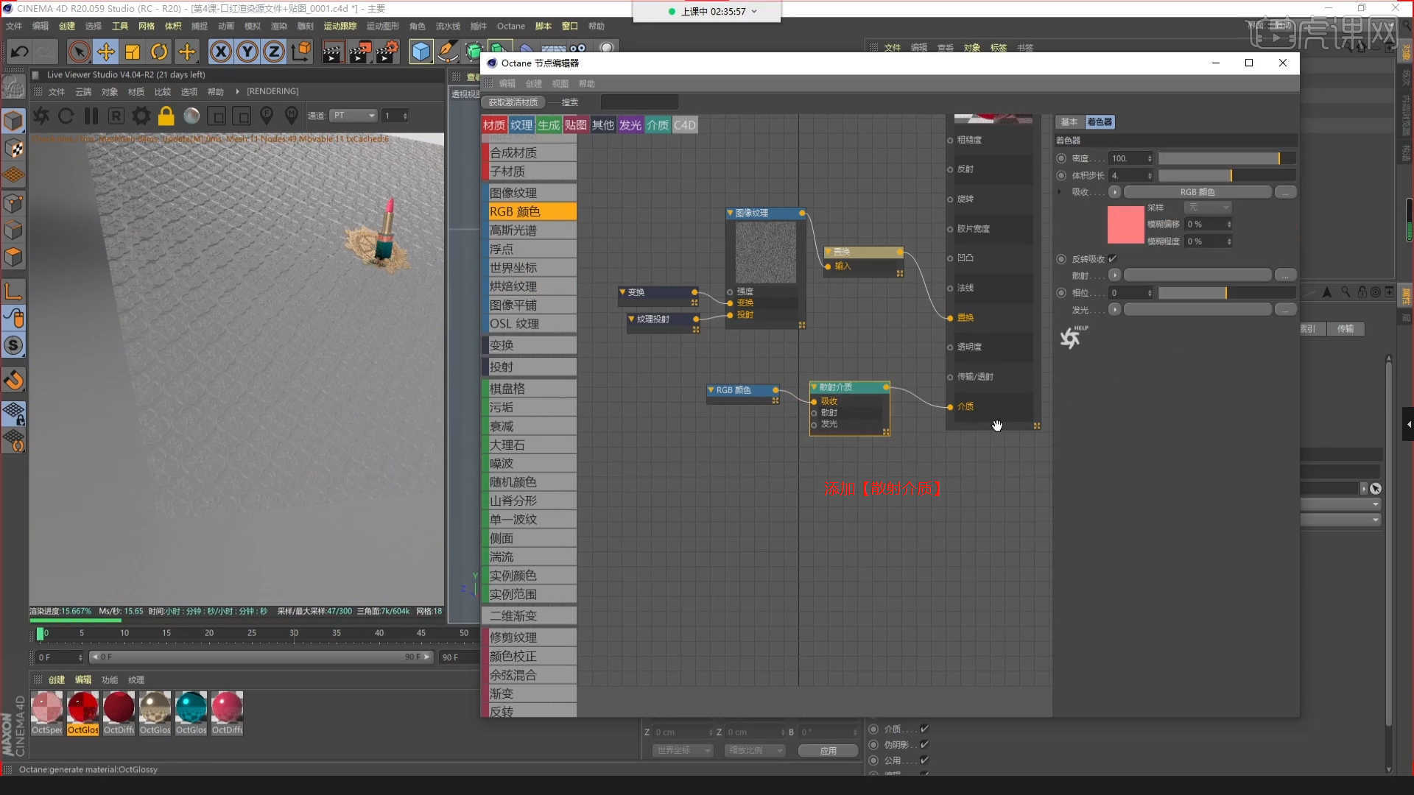Screen dimensions: 1414x795
Task: Click the material picker pin icon
Action: click(292, 116)
